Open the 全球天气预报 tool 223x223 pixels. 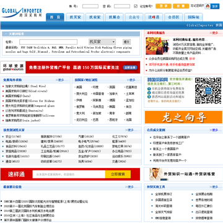(164, 212)
